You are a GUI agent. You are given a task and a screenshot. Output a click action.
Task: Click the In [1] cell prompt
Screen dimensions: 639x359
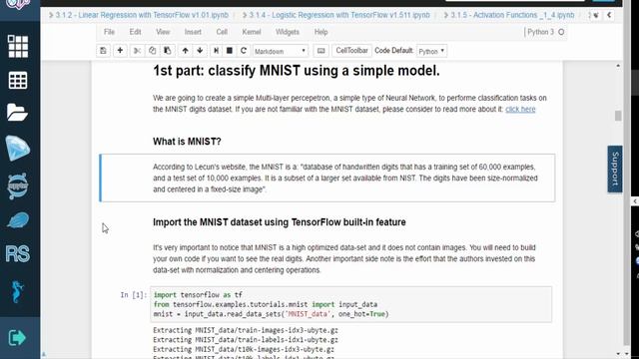click(133, 295)
